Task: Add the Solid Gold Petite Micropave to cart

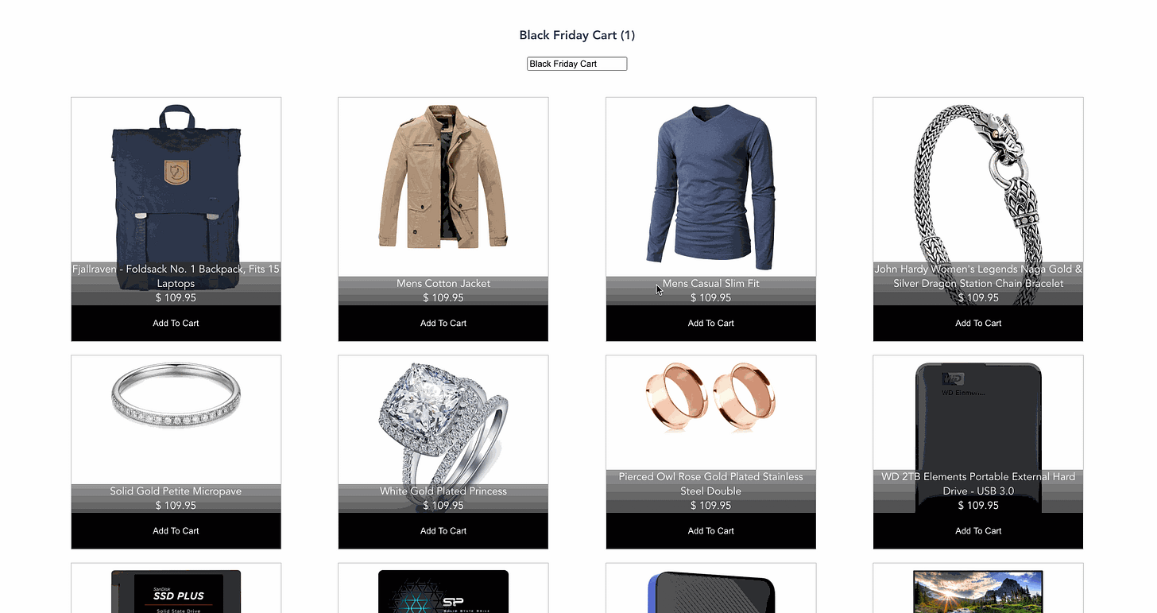Action: [176, 530]
